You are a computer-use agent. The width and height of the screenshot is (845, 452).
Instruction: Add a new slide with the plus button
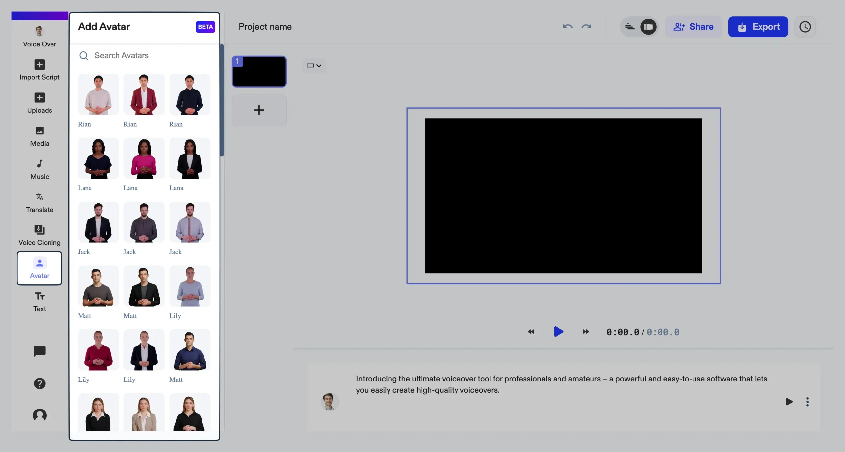[259, 110]
